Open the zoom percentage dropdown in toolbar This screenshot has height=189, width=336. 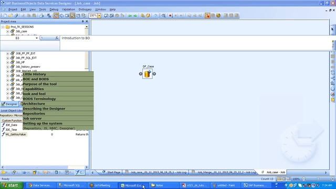tap(99, 15)
